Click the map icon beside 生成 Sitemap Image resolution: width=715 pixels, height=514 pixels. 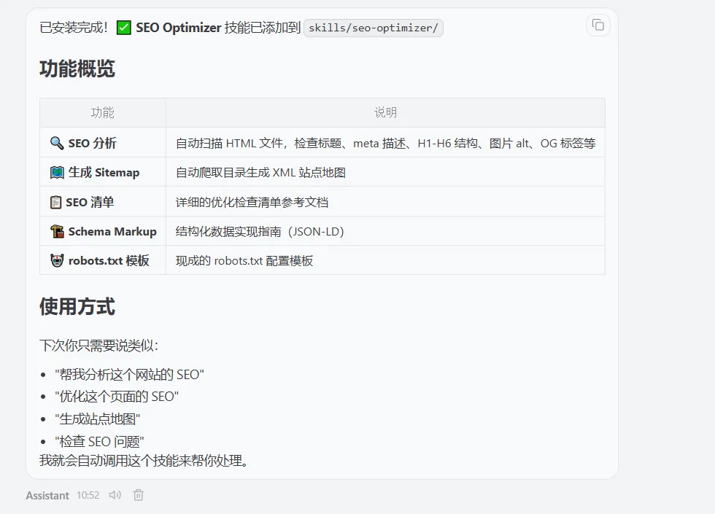[x=57, y=172]
